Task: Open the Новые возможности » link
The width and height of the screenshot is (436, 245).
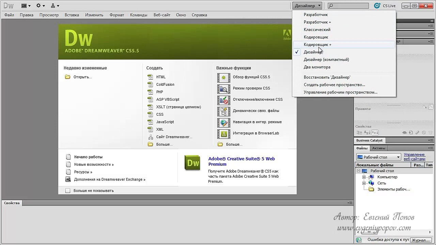Action: [x=94, y=164]
